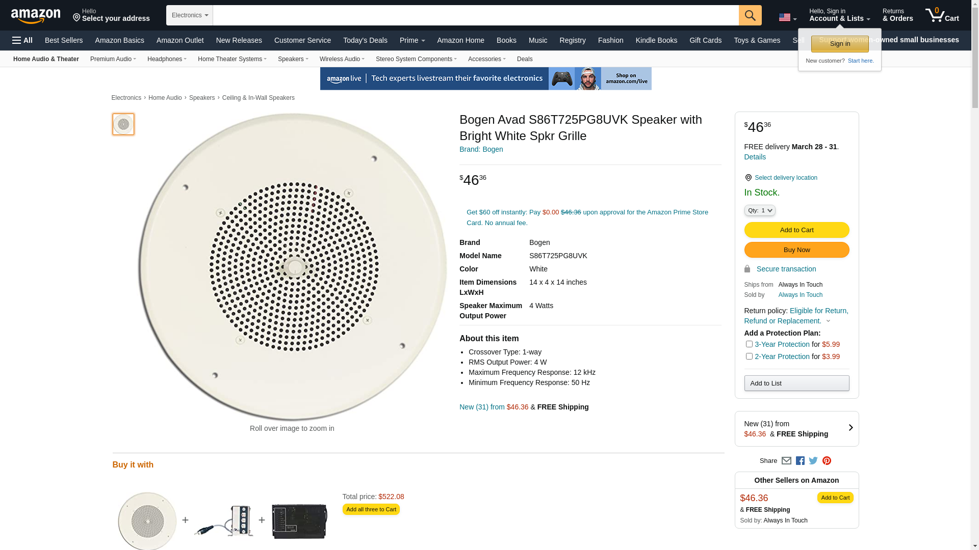Share product on Pinterest icon
Viewport: 979px width, 550px height.
point(827,461)
